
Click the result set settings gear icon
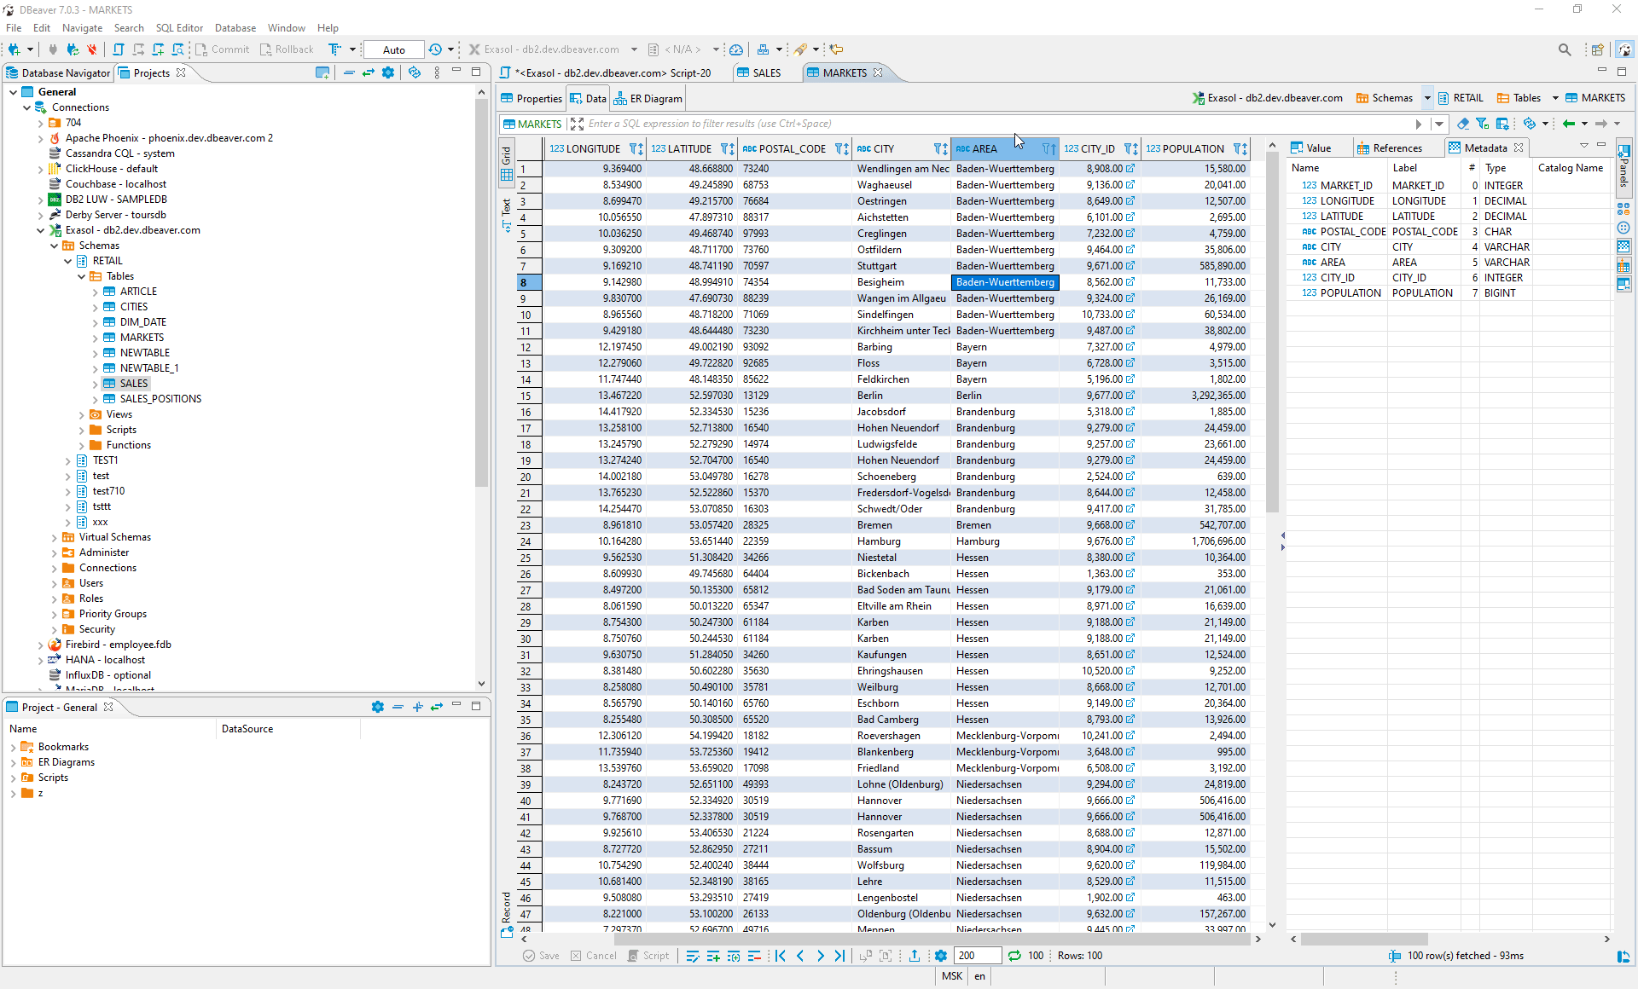click(941, 956)
